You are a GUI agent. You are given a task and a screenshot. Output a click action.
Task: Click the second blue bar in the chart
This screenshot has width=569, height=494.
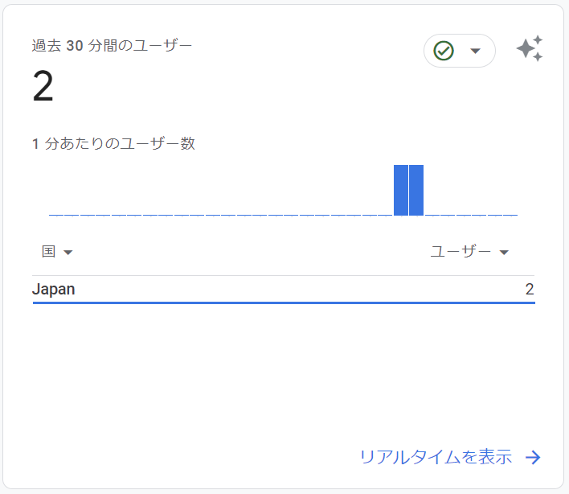(416, 191)
